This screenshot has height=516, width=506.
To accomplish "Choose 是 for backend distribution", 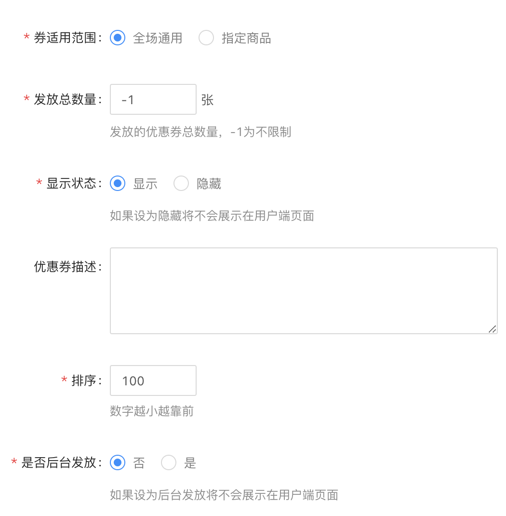I will (169, 463).
